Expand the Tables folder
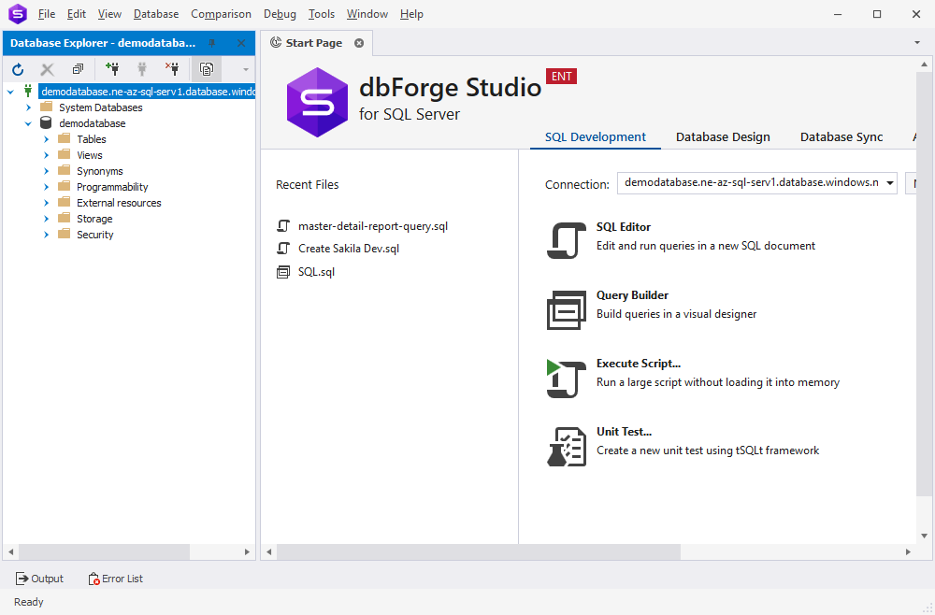 (46, 139)
